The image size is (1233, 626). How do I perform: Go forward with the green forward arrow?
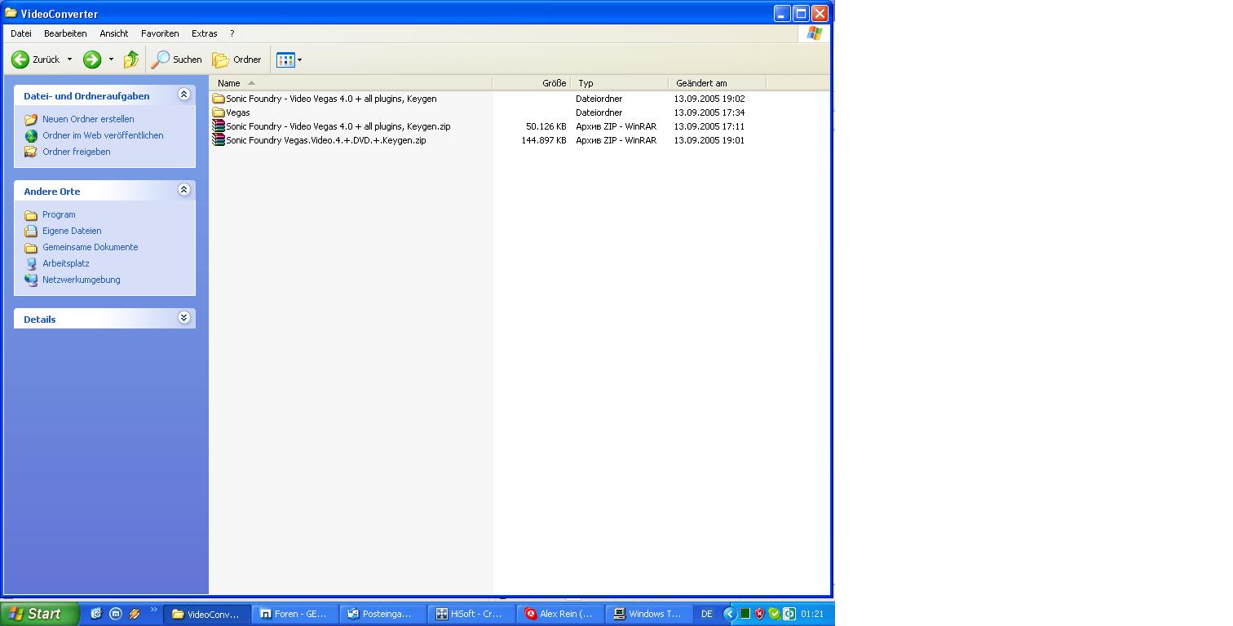pyautogui.click(x=92, y=60)
